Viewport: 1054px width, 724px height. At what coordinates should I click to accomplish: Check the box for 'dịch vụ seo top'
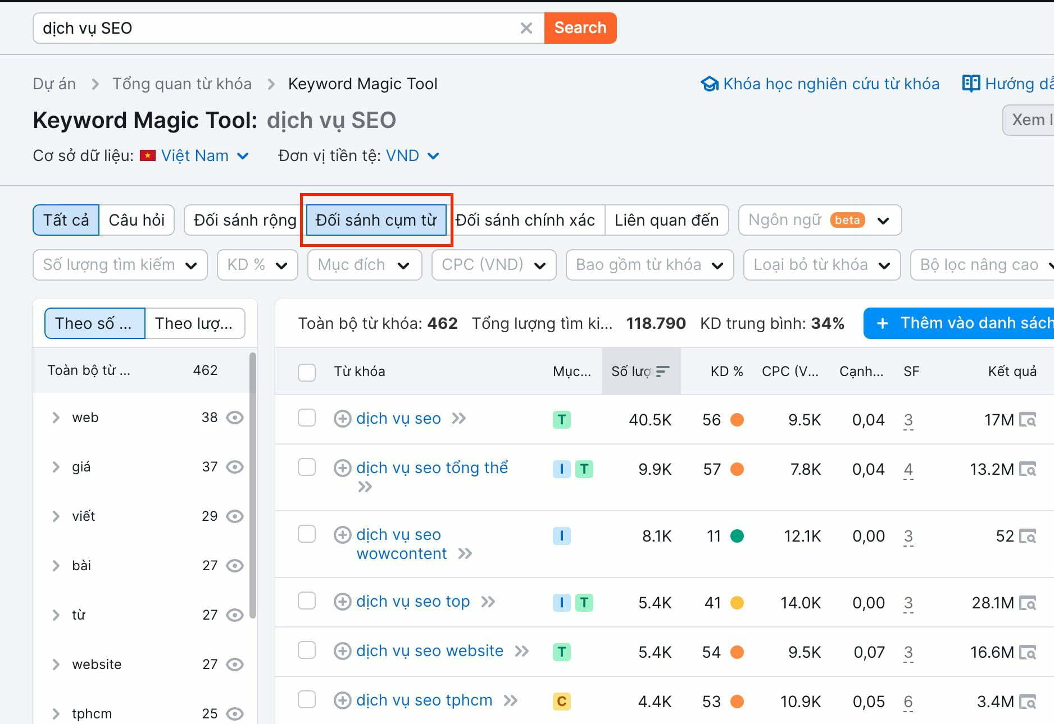pos(307,601)
